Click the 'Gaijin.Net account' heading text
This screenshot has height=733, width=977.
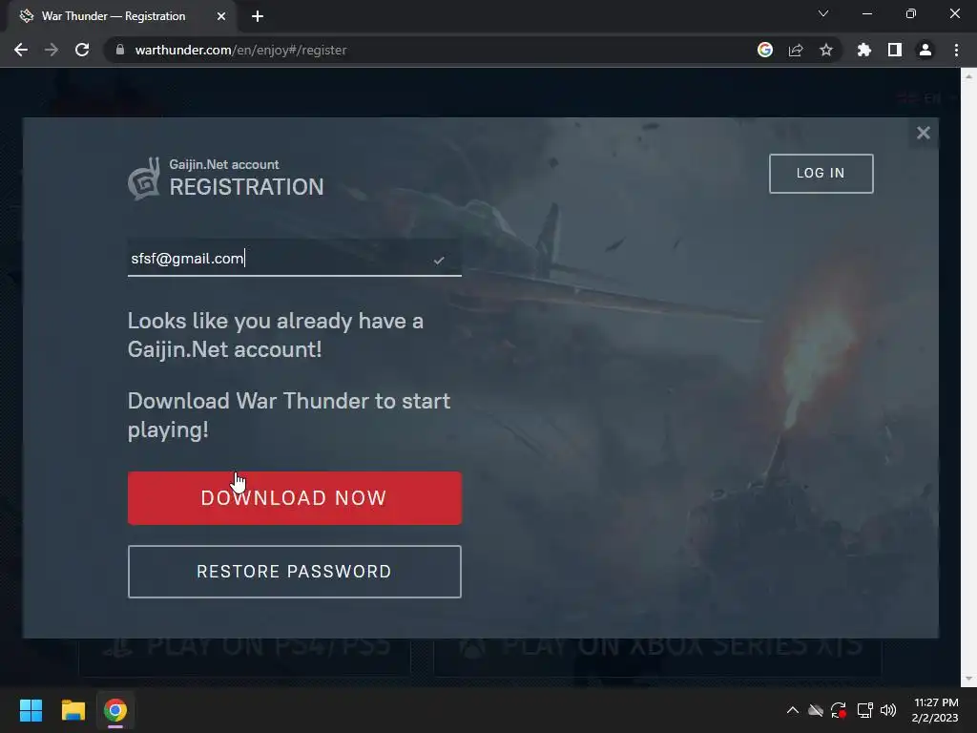224,164
